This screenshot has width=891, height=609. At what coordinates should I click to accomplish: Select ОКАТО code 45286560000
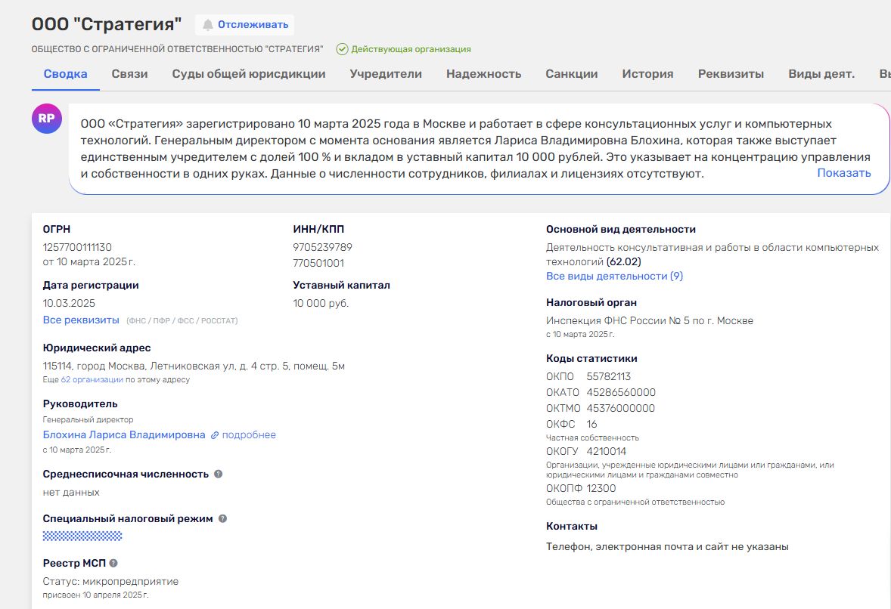[621, 393]
